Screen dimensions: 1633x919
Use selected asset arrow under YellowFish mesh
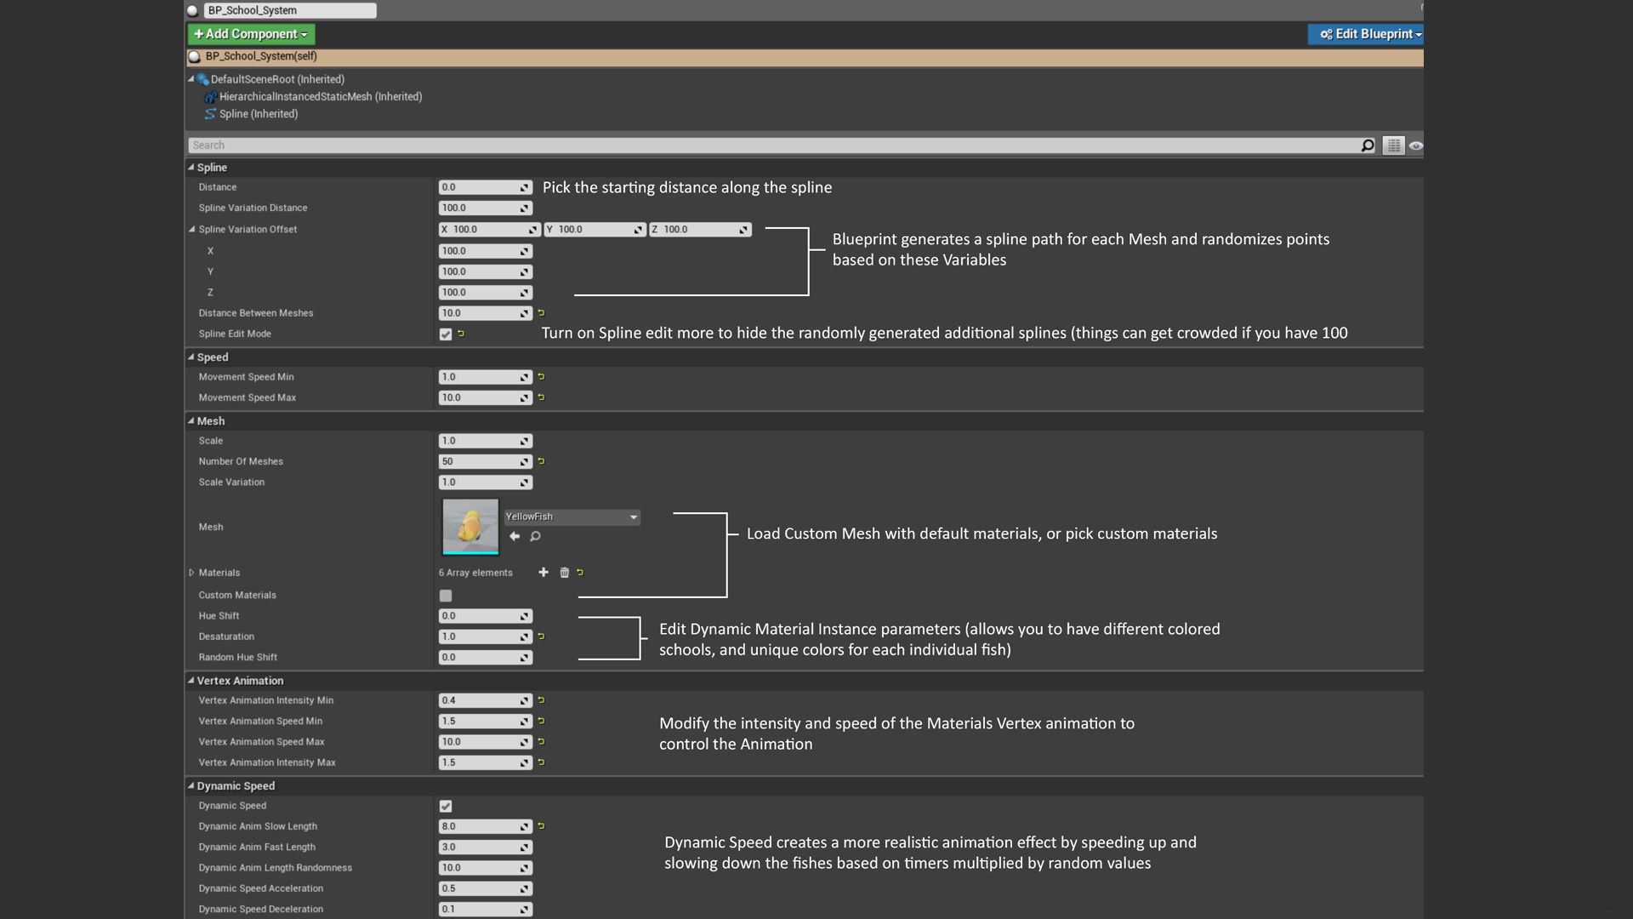[x=515, y=536]
